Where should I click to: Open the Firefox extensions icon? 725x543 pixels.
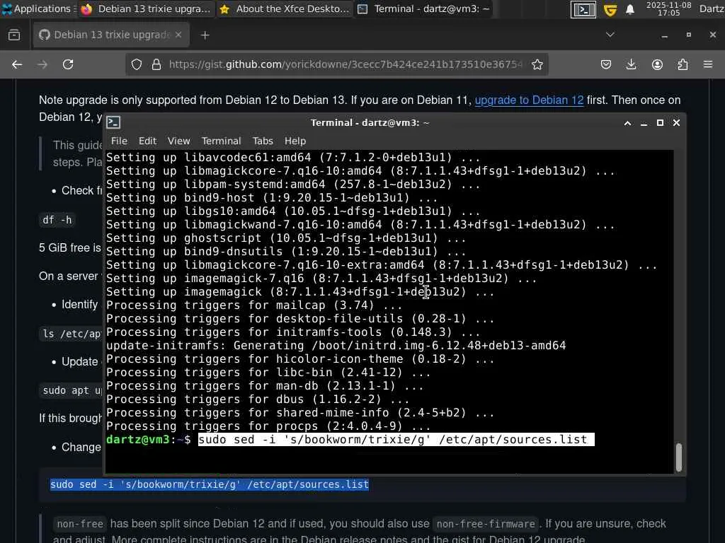[x=683, y=64]
